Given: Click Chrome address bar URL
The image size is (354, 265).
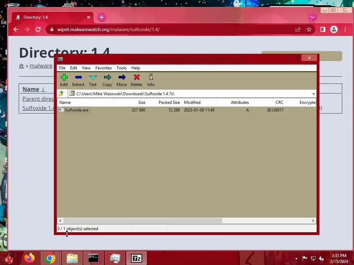Looking at the screenshot, I should click(108, 30).
